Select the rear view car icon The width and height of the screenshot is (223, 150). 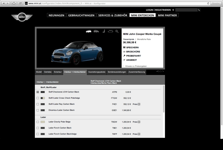click(x=96, y=31)
